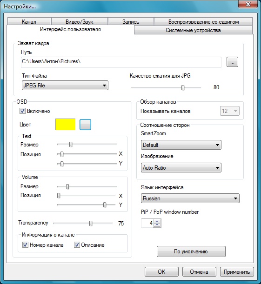Switch to the Канал tab

29,21
